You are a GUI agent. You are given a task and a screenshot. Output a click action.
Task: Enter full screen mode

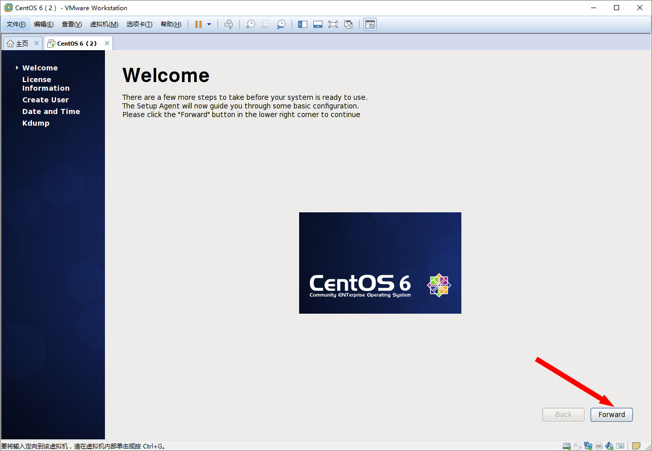333,24
